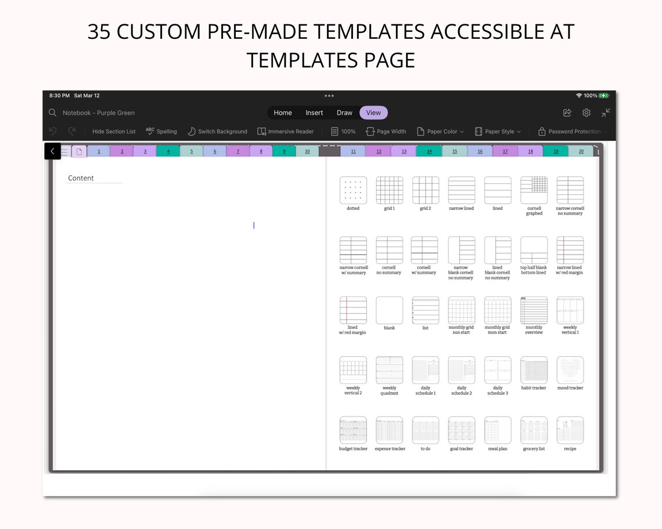Click the Redo icon
This screenshot has height=529, width=662.
tap(71, 131)
